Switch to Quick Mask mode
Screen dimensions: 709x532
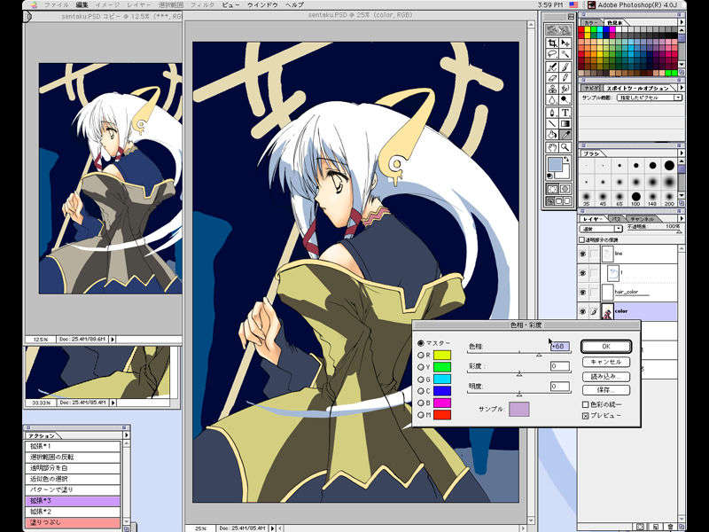pyautogui.click(x=565, y=189)
